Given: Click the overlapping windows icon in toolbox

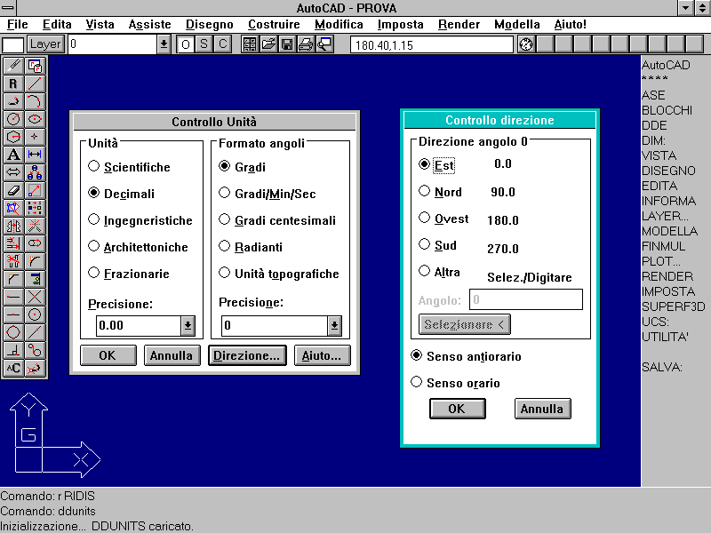Looking at the screenshot, I should (x=35, y=66).
